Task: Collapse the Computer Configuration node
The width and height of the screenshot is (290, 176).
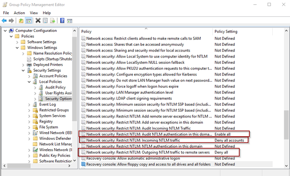Action: (5, 31)
